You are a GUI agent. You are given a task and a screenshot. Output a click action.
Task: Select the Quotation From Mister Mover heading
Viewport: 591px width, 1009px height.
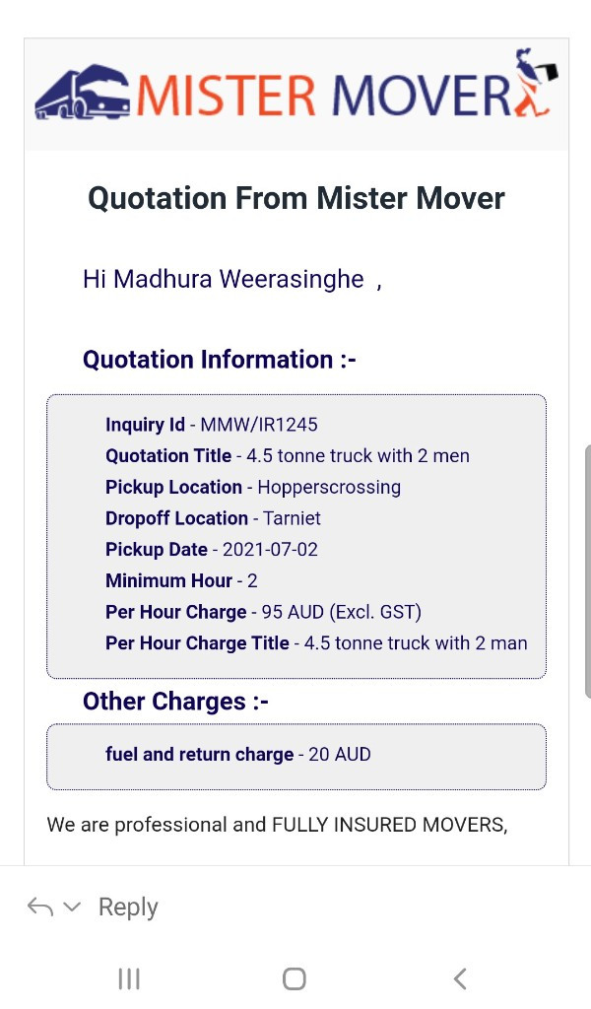(296, 198)
